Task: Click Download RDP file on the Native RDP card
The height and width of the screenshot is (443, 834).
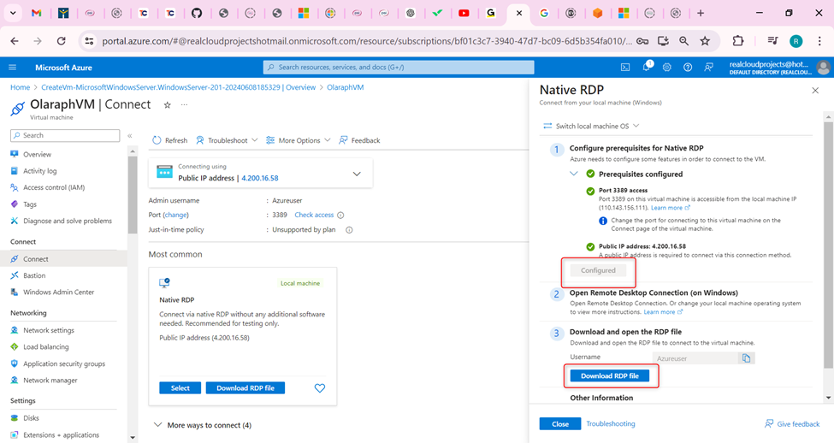Action: pos(245,388)
